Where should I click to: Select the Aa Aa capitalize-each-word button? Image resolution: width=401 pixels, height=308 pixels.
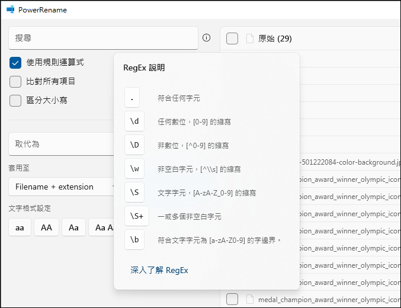(102, 227)
